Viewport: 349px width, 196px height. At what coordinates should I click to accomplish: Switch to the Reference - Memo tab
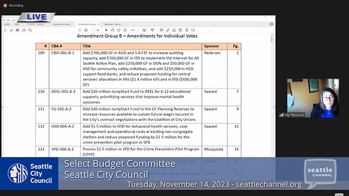click(x=113, y=24)
